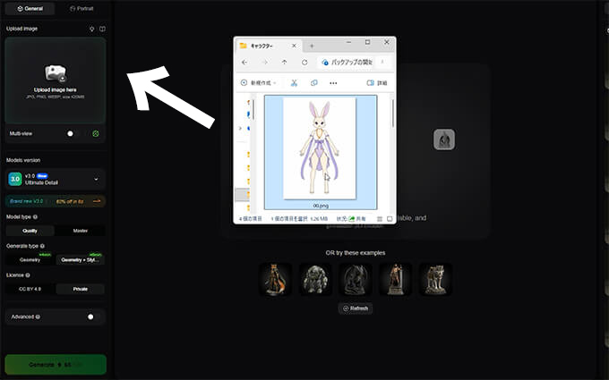Click the green Generate button

pos(56,365)
